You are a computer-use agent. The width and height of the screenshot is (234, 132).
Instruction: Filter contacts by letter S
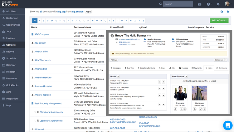pos(114,21)
